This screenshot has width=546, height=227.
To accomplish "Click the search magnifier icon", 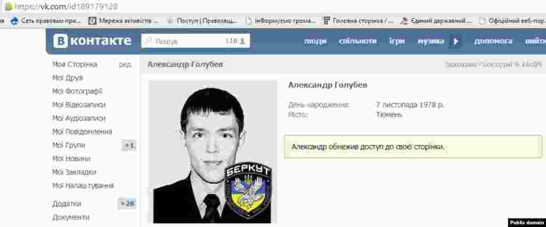I will click(149, 41).
